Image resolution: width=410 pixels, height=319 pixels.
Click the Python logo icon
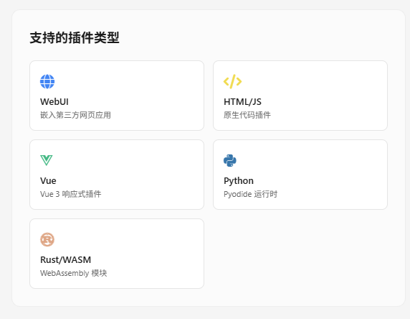point(230,160)
